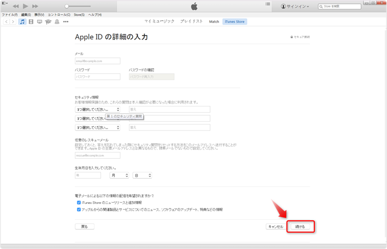
Task: Click the キャンセル button
Action: pyautogui.click(x=275, y=226)
